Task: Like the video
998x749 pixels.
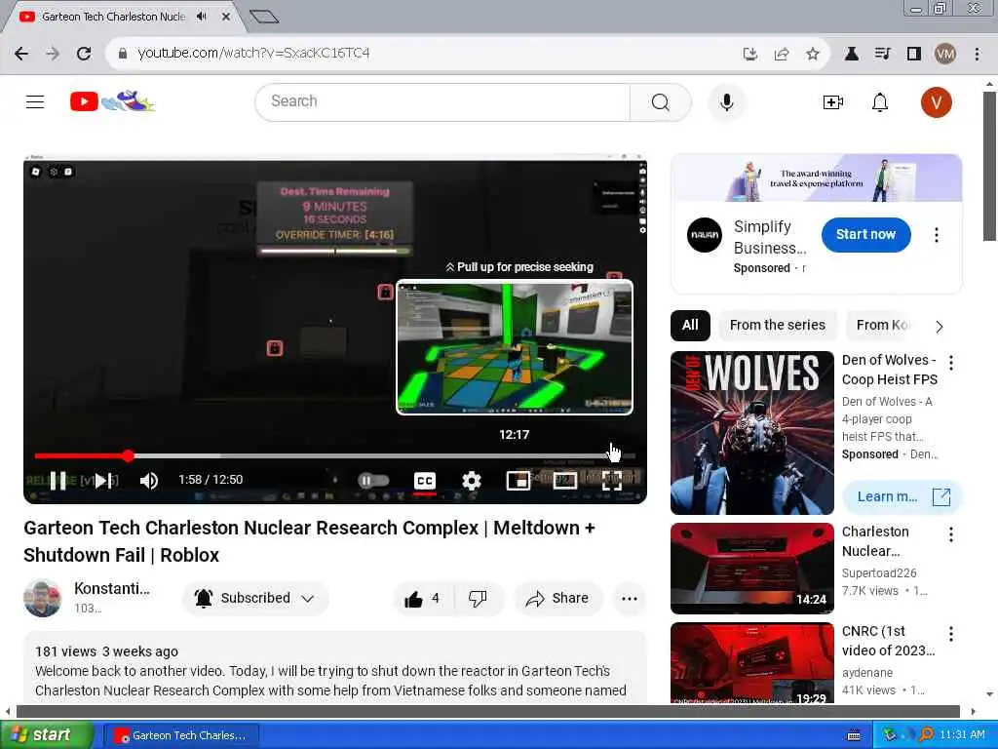Action: point(423,599)
